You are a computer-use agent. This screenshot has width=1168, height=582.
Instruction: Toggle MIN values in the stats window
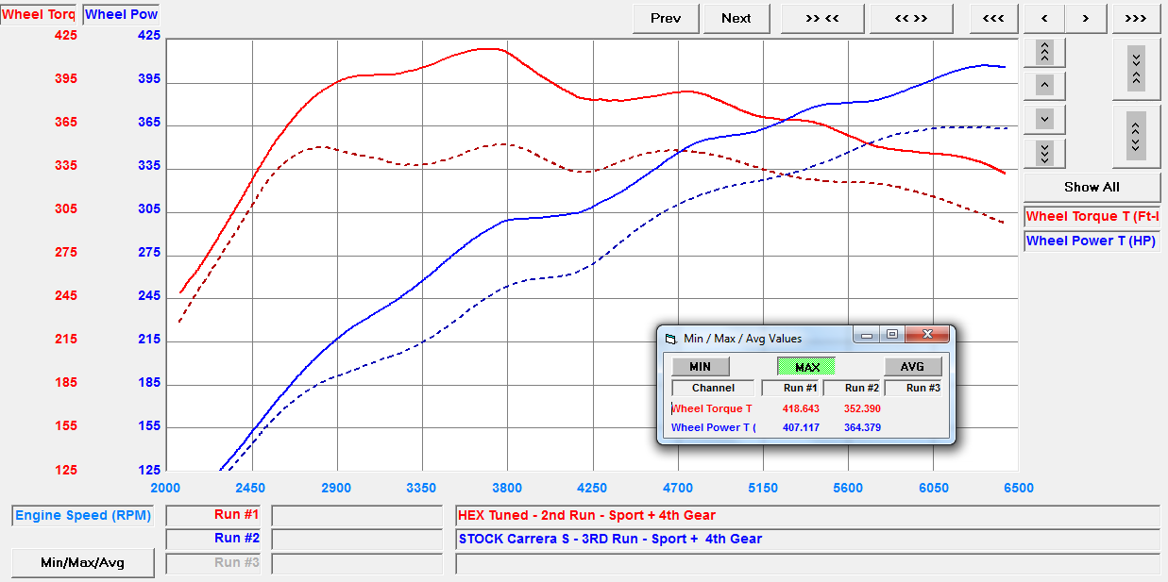click(700, 367)
